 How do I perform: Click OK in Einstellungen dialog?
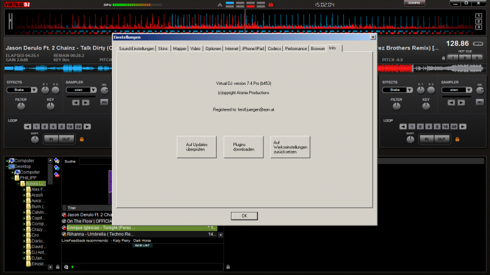click(244, 216)
